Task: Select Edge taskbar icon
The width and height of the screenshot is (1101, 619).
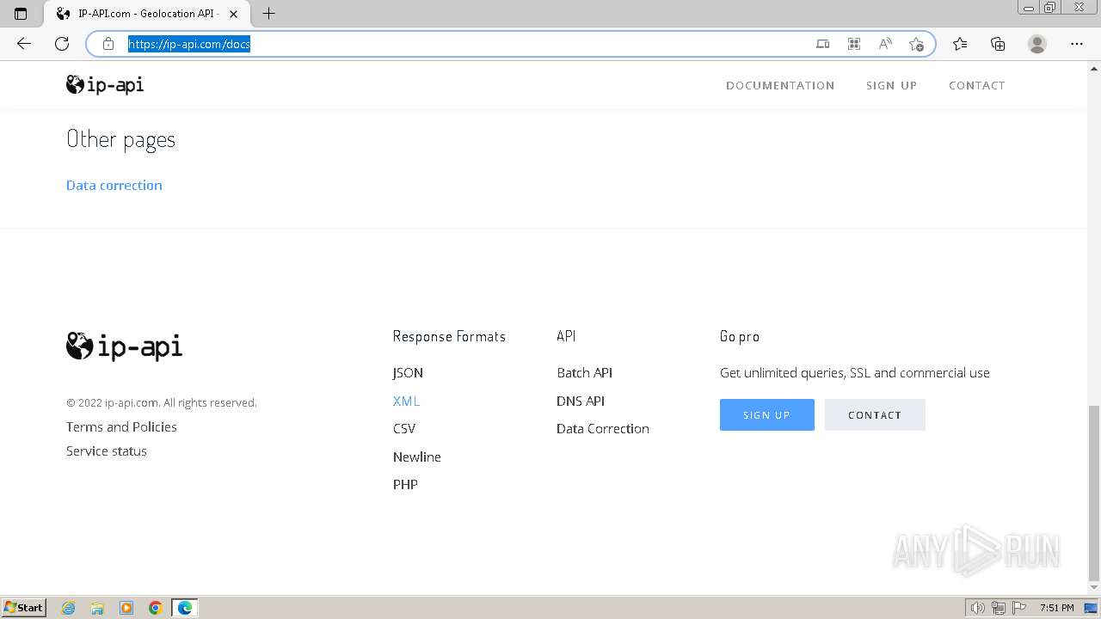Action: (185, 608)
